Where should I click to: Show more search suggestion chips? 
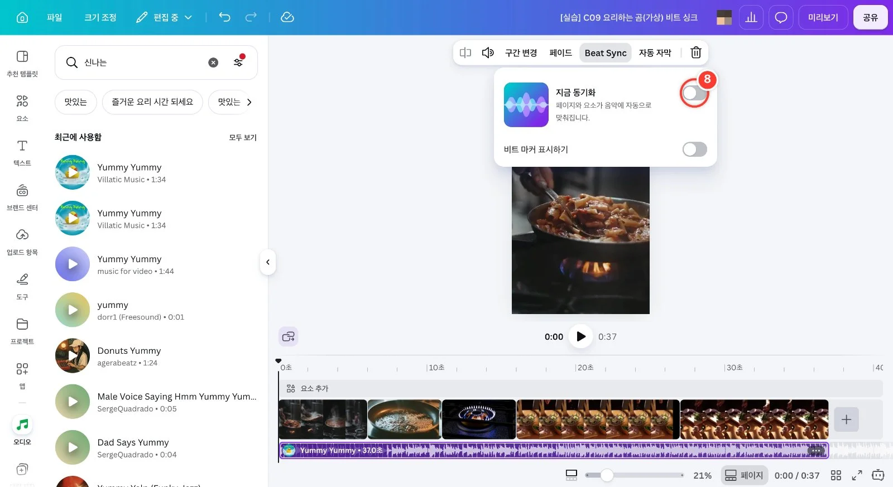pyautogui.click(x=249, y=102)
